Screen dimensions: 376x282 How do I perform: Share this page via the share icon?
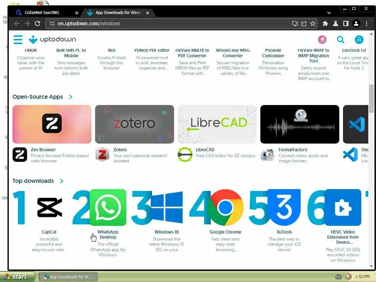coord(304,23)
